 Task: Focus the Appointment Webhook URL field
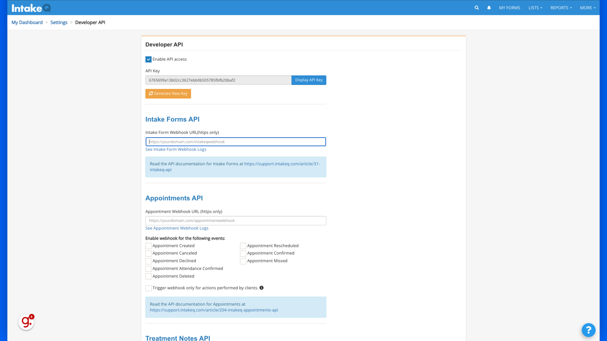tap(236, 221)
